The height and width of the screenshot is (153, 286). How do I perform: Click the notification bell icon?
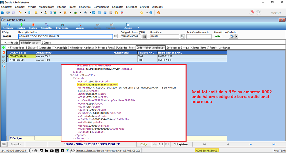coord(252,13)
